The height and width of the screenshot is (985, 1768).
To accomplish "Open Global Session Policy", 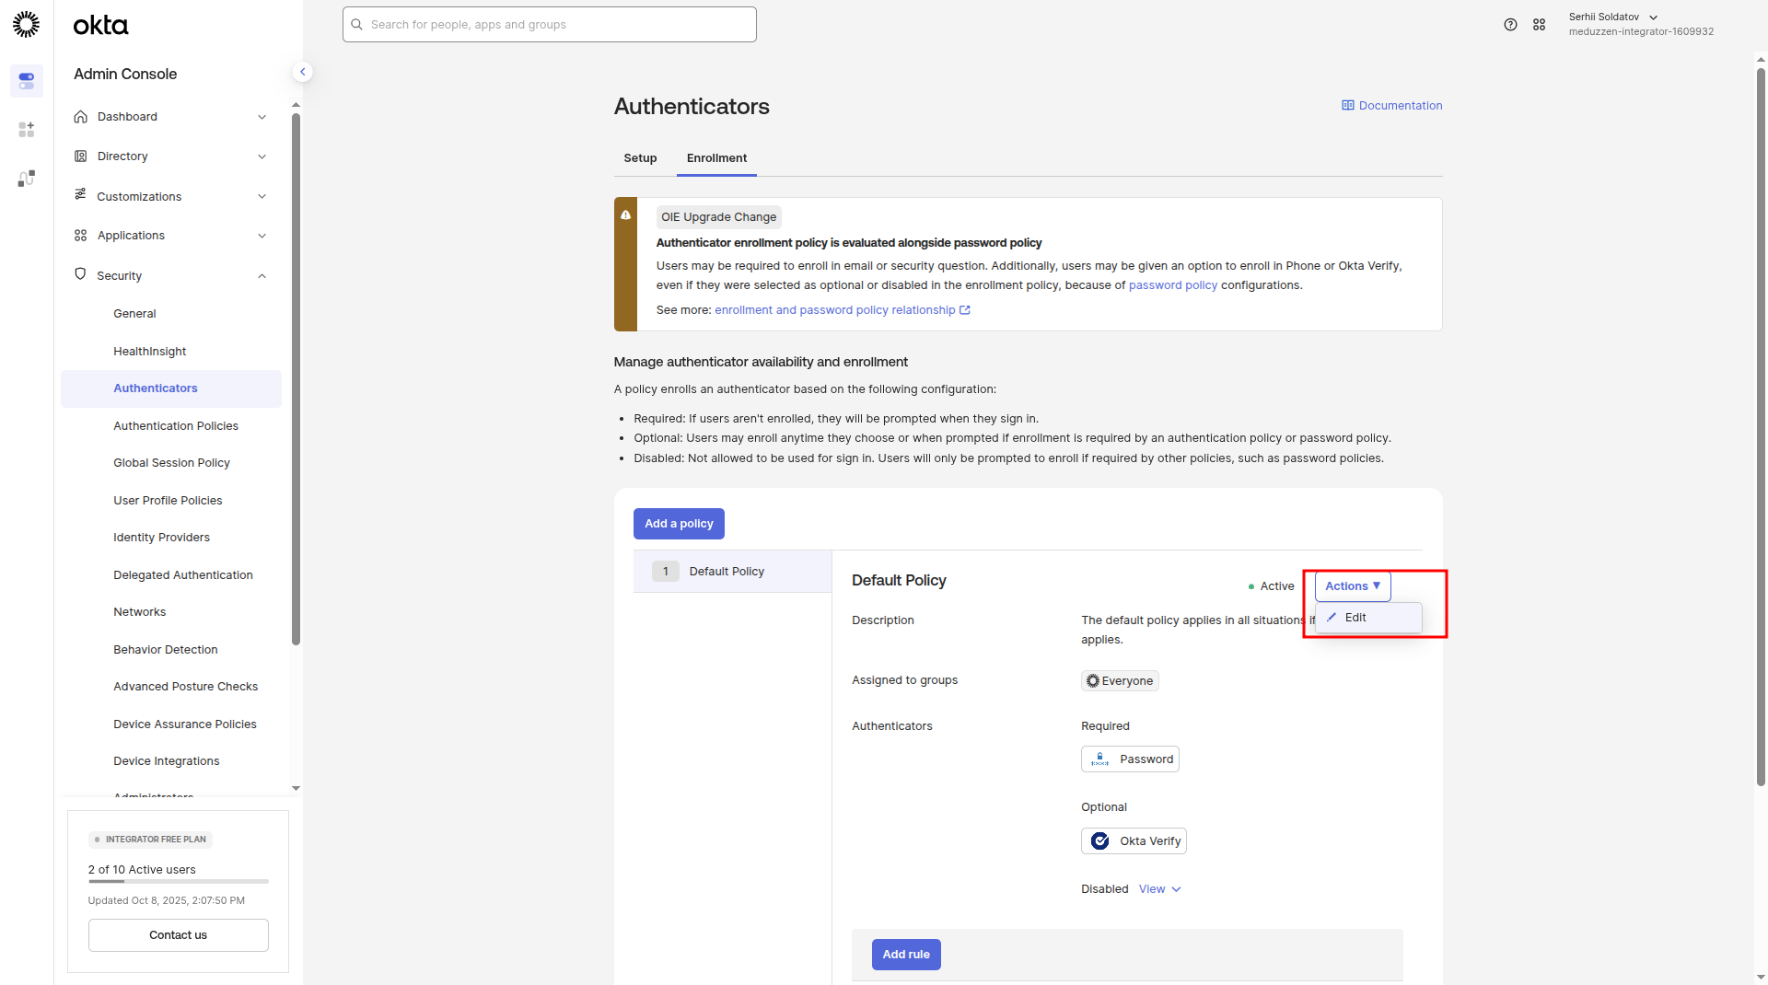I will click(171, 463).
